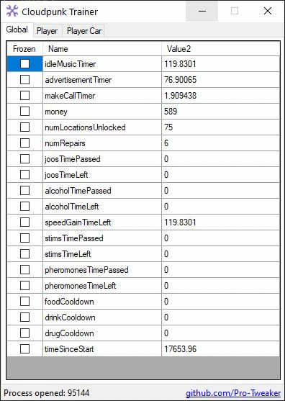Minimize the Cloudpunk Trainer window
The width and height of the screenshot is (285, 401).
[202, 12]
